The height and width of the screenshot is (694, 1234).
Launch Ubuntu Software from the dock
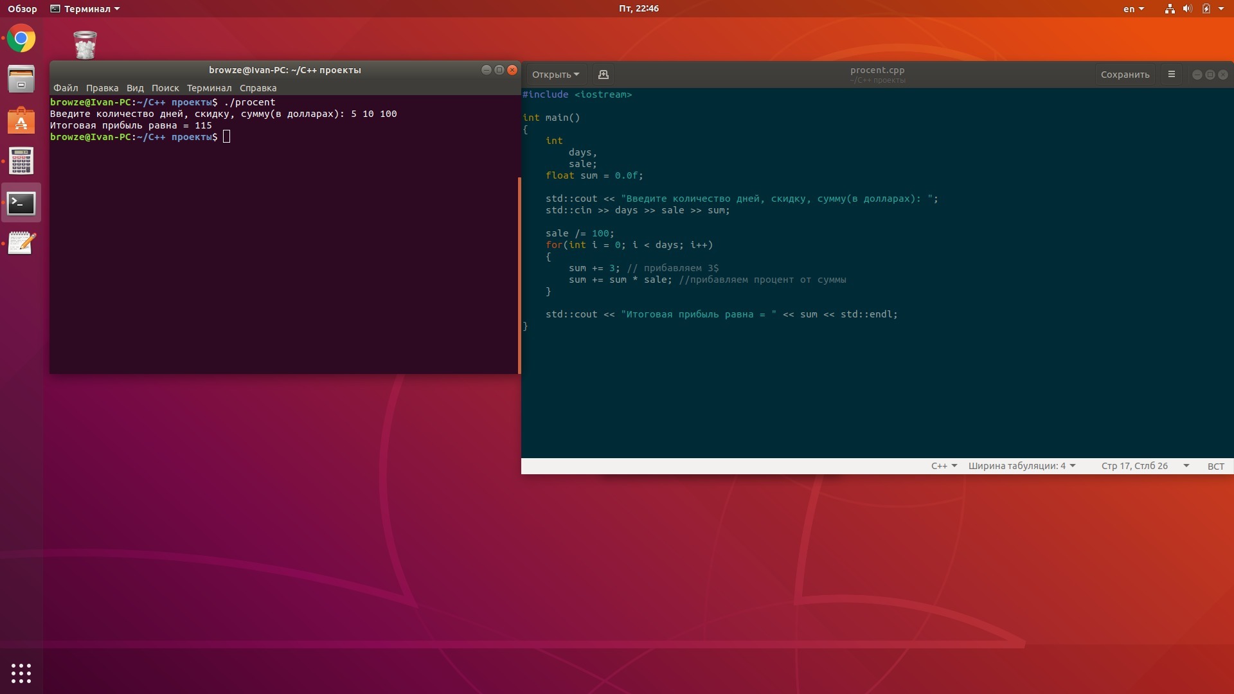coord(21,120)
